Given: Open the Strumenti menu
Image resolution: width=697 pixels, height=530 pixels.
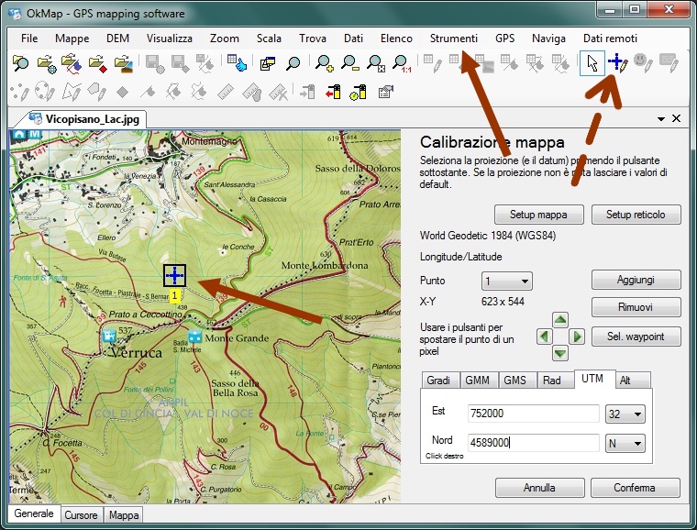Looking at the screenshot, I should [454, 39].
